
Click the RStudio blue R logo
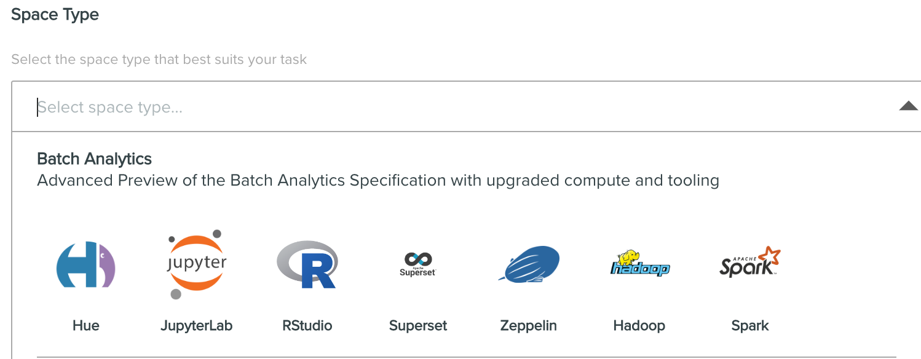coord(307,264)
